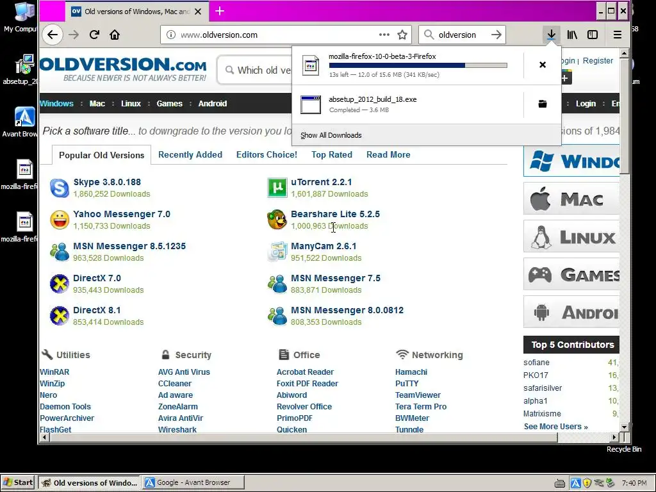The width and height of the screenshot is (656, 492).
Task: Click the oldversion browser search field
Action: coord(463,35)
